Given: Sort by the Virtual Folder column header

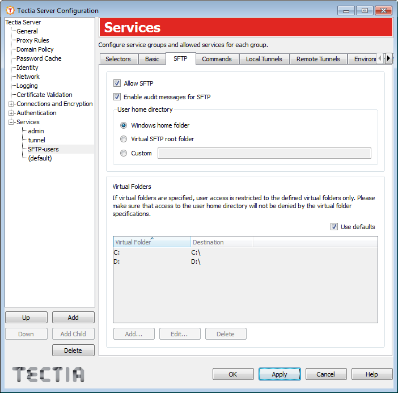Looking at the screenshot, I should pyautogui.click(x=152, y=242).
